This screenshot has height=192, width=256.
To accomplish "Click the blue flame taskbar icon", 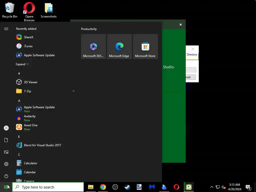I will tap(164, 187).
